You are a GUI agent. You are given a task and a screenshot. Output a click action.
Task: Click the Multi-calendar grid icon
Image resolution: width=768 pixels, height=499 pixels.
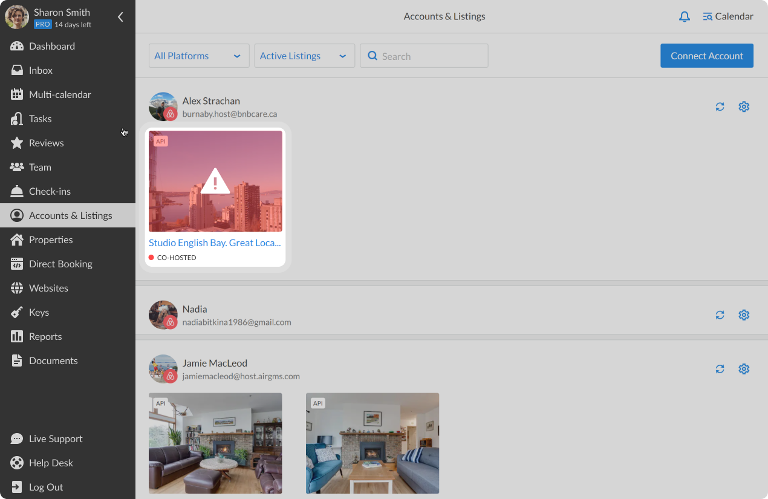17,94
